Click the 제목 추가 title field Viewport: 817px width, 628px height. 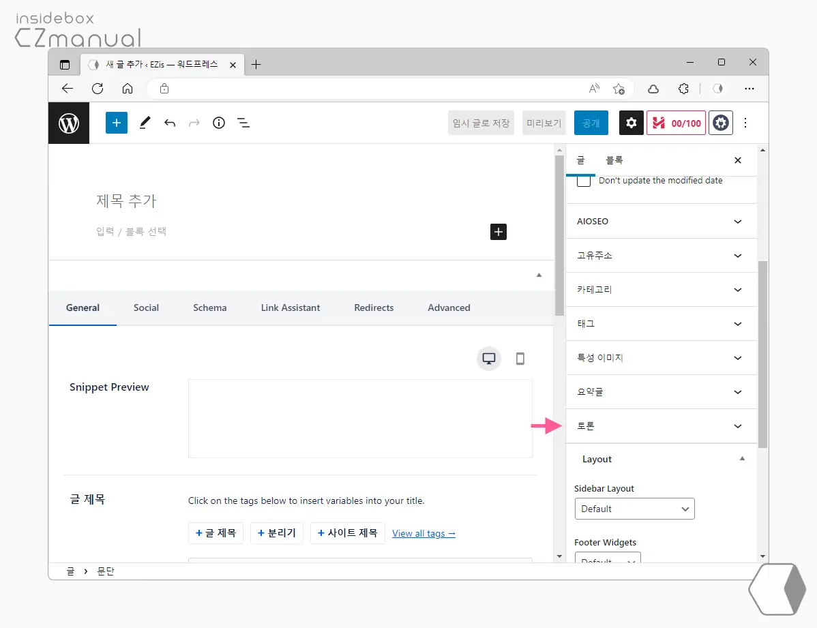pyautogui.click(x=127, y=201)
